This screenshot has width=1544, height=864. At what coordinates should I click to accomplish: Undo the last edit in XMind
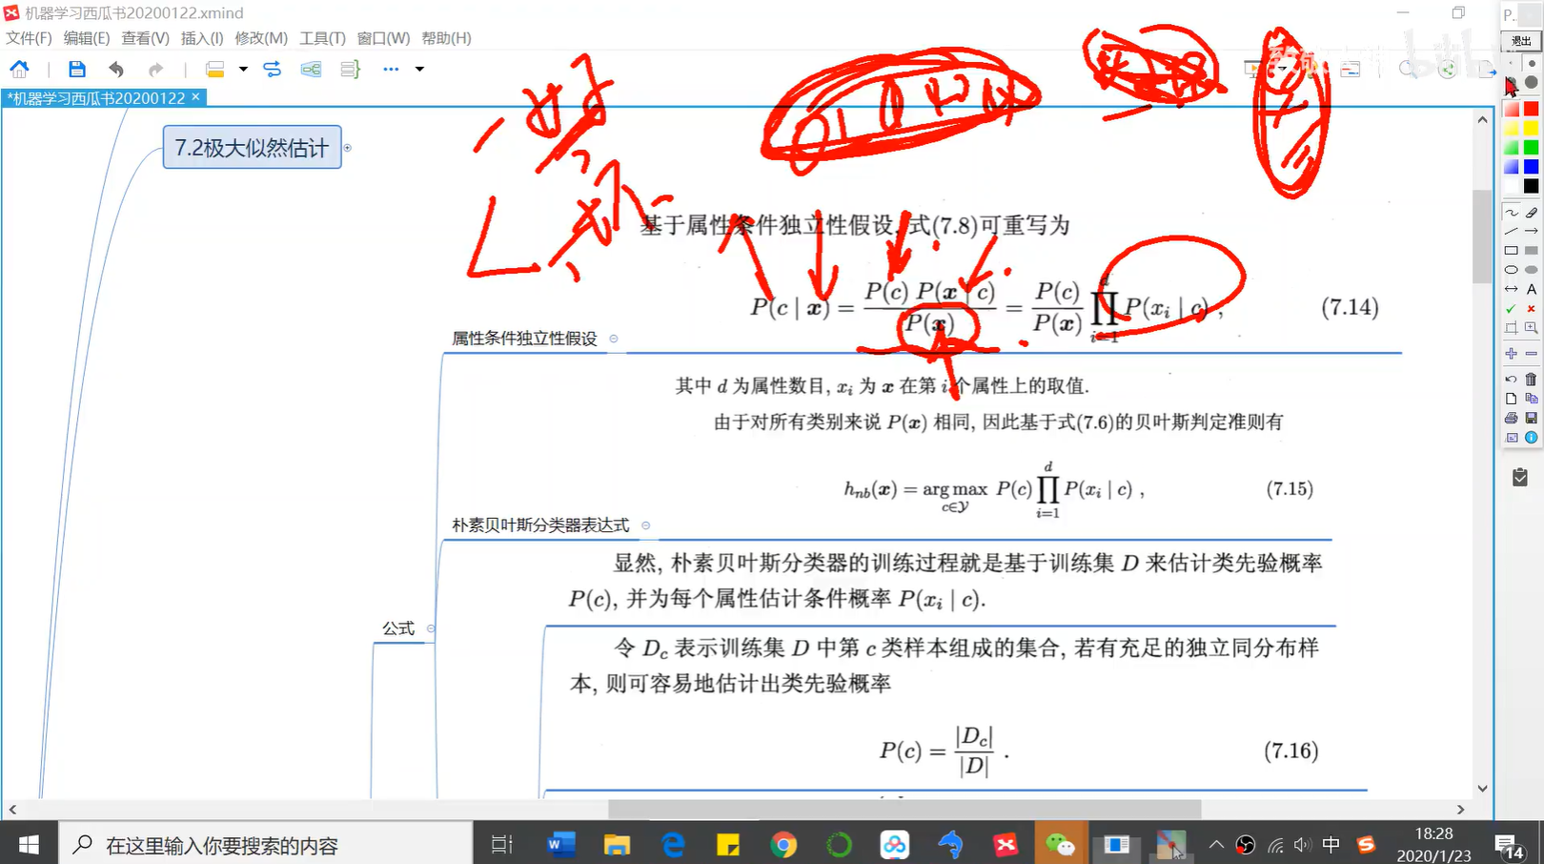coord(116,69)
